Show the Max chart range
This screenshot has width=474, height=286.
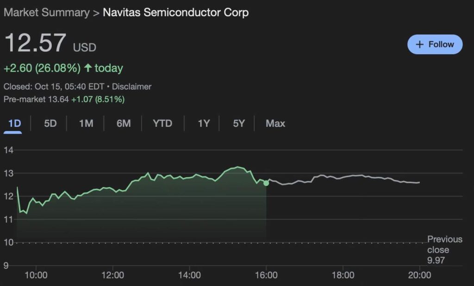click(275, 124)
